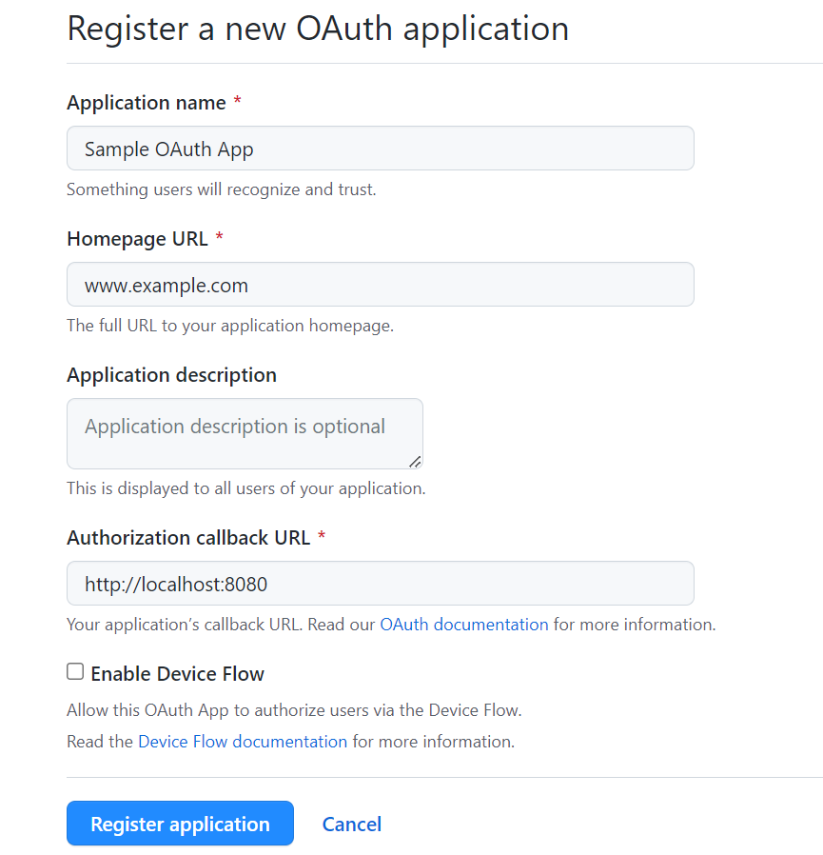Click inside the Application description text area

245,433
